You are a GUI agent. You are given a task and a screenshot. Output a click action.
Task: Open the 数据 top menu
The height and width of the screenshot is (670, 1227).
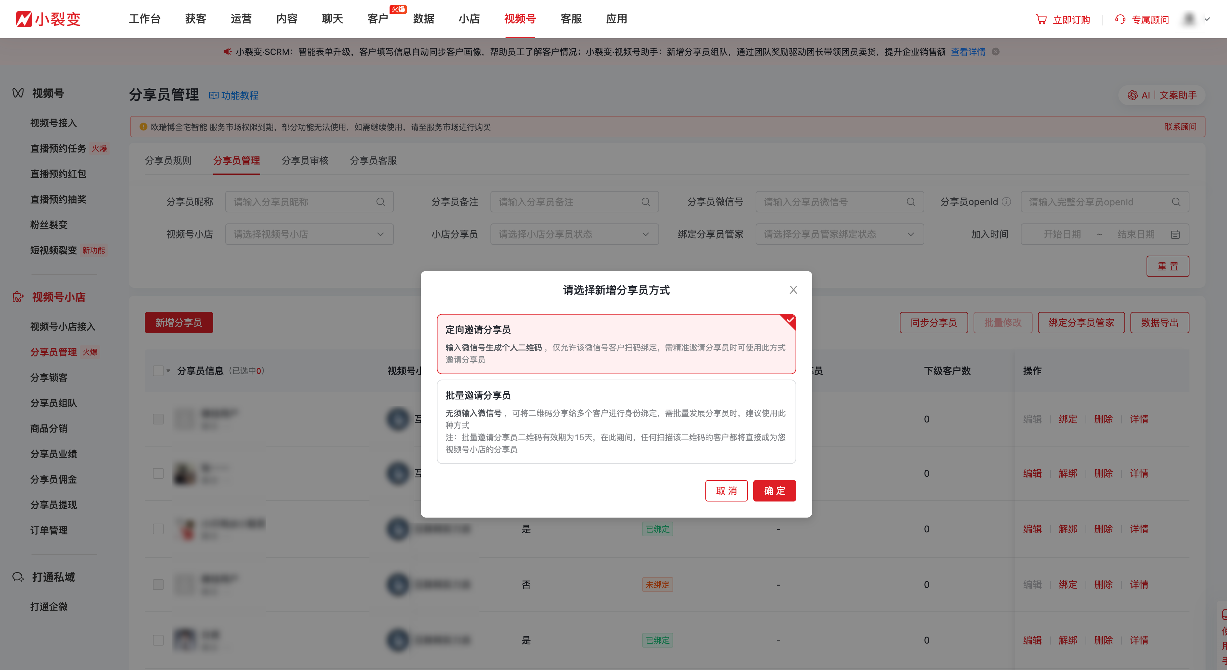pos(423,19)
